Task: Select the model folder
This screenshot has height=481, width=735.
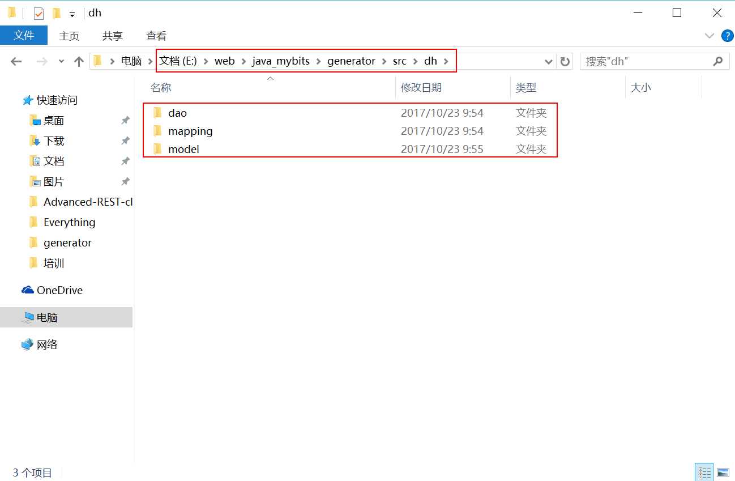Action: tap(183, 149)
